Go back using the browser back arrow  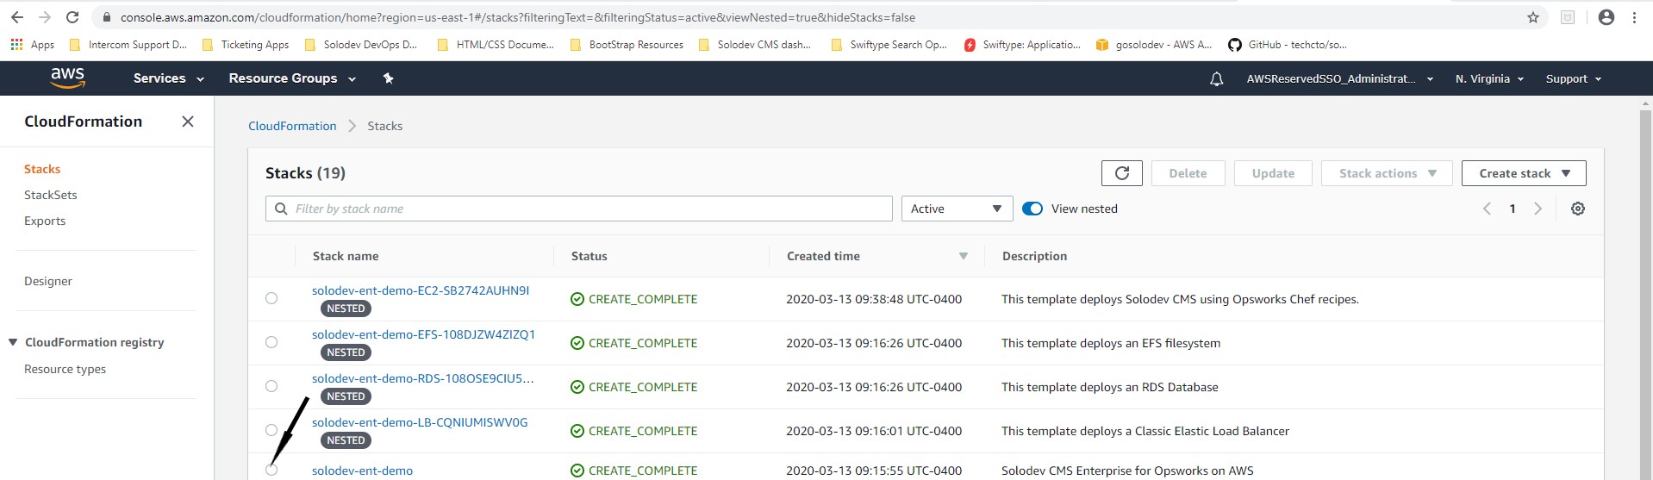(17, 17)
